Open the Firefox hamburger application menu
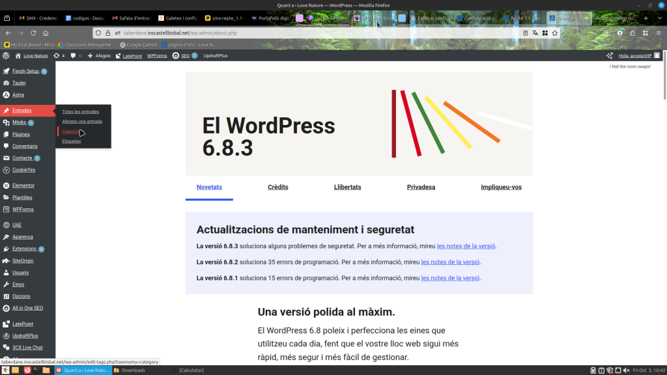Image resolution: width=667 pixels, height=375 pixels. click(658, 33)
